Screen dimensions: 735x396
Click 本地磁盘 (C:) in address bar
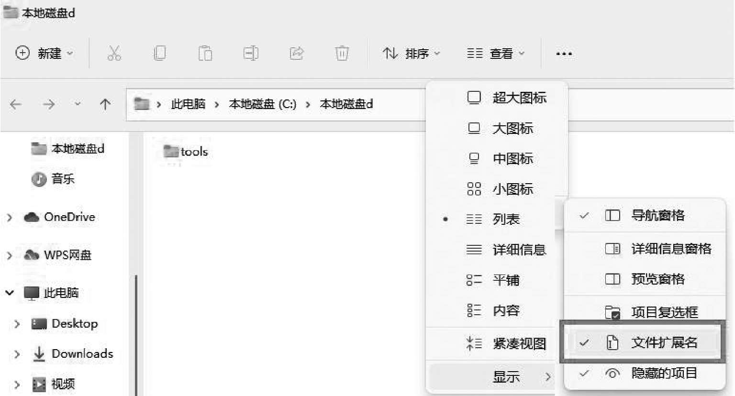click(x=263, y=104)
